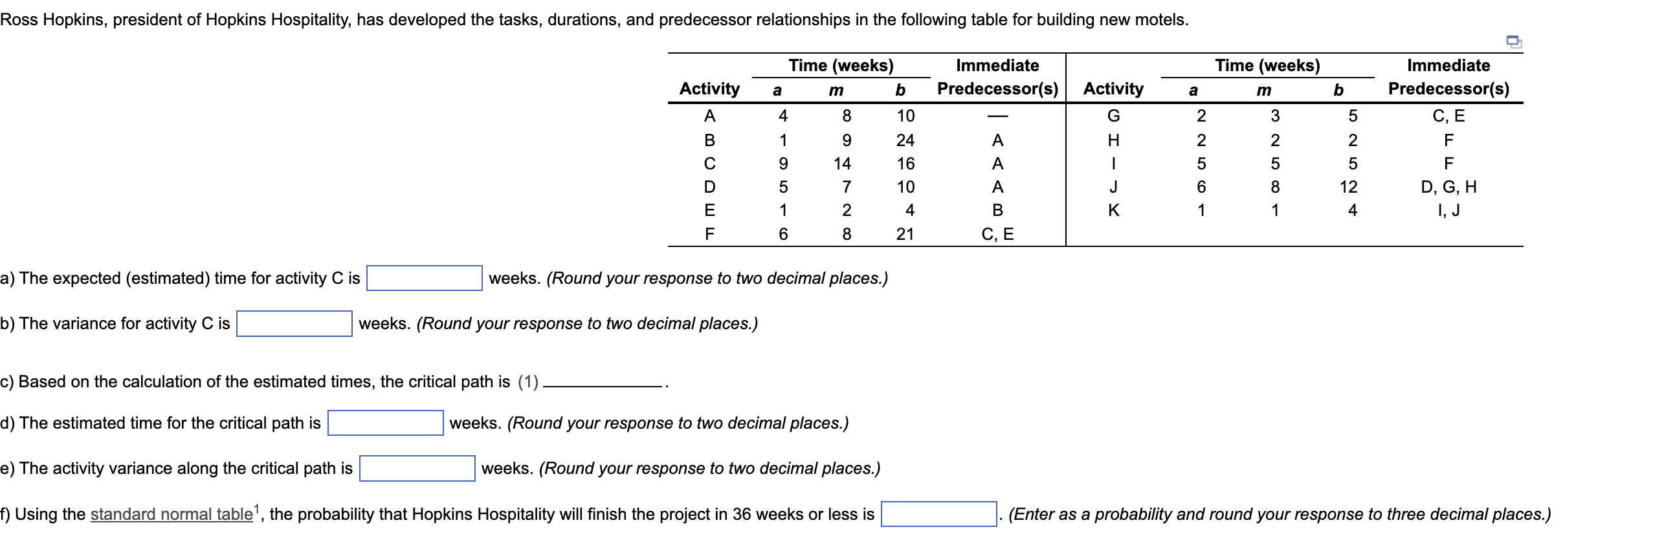Click the expected time input box for activity C
Screen dimensions: 1653x547
(x=425, y=279)
